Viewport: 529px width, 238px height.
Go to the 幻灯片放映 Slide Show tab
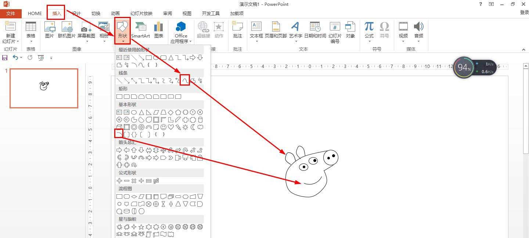coord(141,13)
